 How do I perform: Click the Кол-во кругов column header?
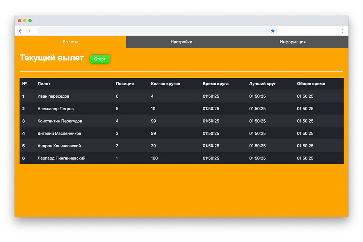[x=166, y=84]
